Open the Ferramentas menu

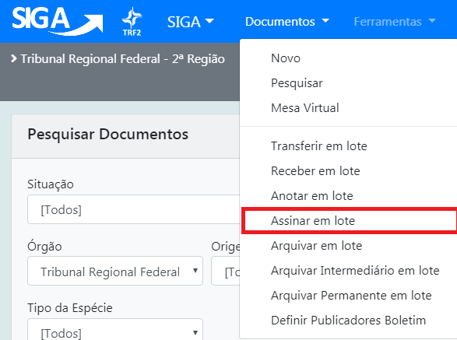point(395,22)
